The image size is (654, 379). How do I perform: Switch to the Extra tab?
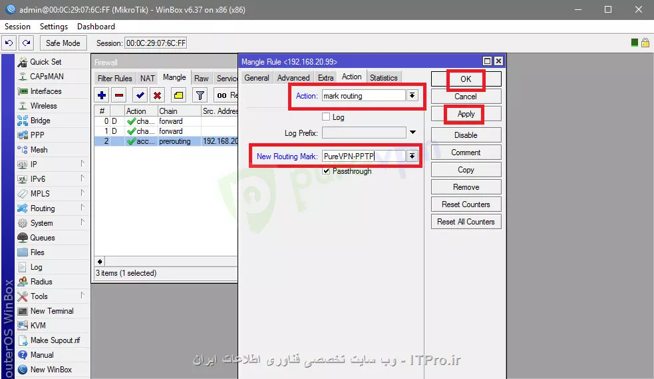(x=325, y=78)
